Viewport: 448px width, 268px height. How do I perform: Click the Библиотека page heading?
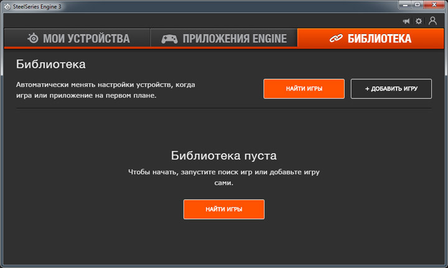coord(51,65)
